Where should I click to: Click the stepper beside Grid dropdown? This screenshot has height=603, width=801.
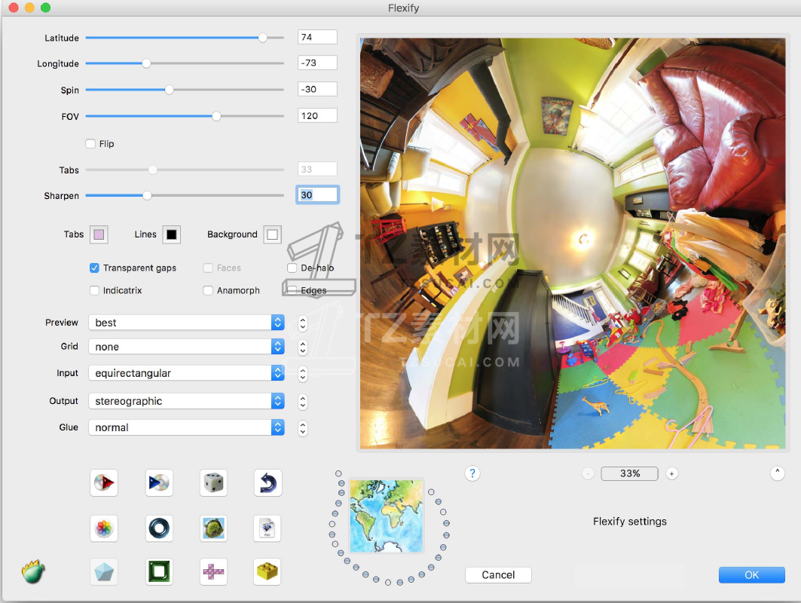coord(303,347)
